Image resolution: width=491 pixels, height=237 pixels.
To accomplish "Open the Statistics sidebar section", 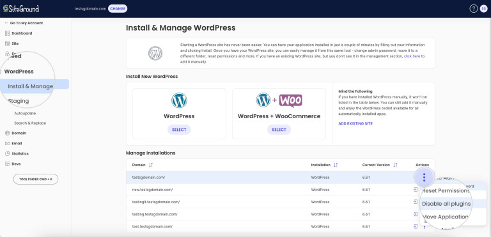I will pyautogui.click(x=20, y=154).
